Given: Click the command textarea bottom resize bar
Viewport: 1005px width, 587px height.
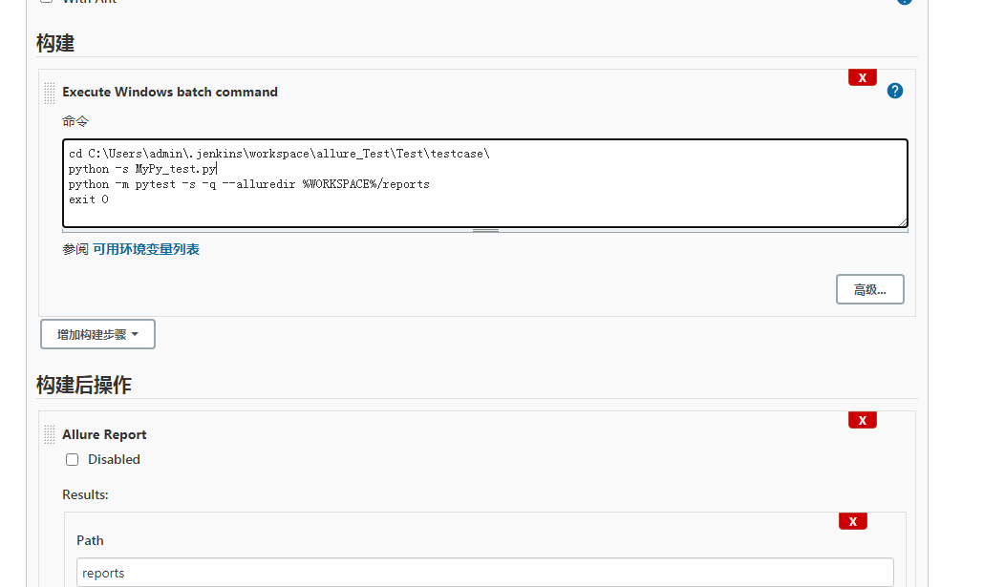Looking at the screenshot, I should (485, 230).
